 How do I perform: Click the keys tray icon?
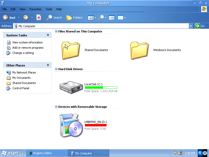175,153
